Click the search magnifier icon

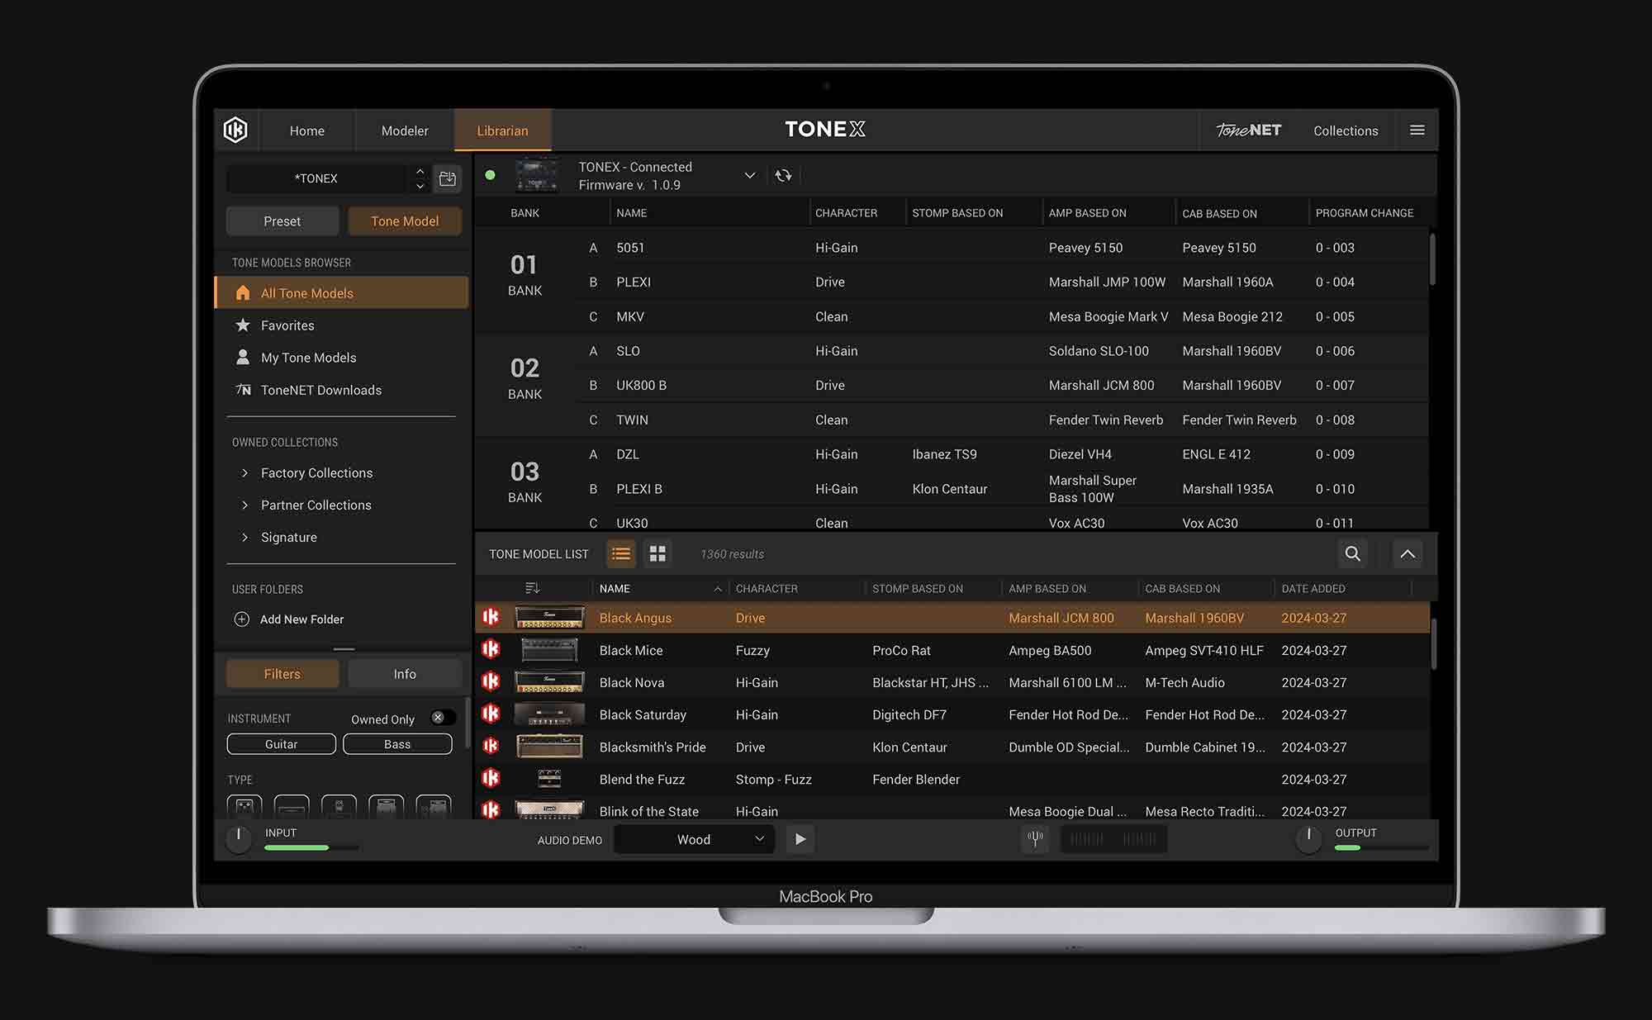pyautogui.click(x=1352, y=553)
